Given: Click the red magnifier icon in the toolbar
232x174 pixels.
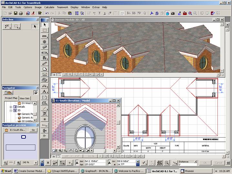Looking at the screenshot, I should [x=190, y=14].
